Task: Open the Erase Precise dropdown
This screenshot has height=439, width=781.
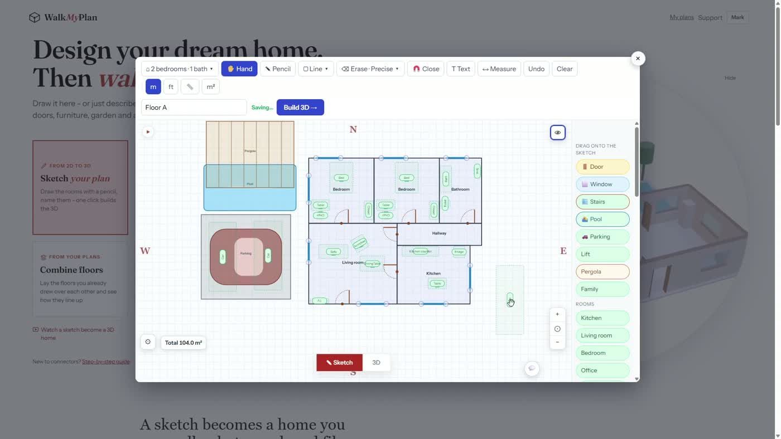Action: [x=370, y=69]
